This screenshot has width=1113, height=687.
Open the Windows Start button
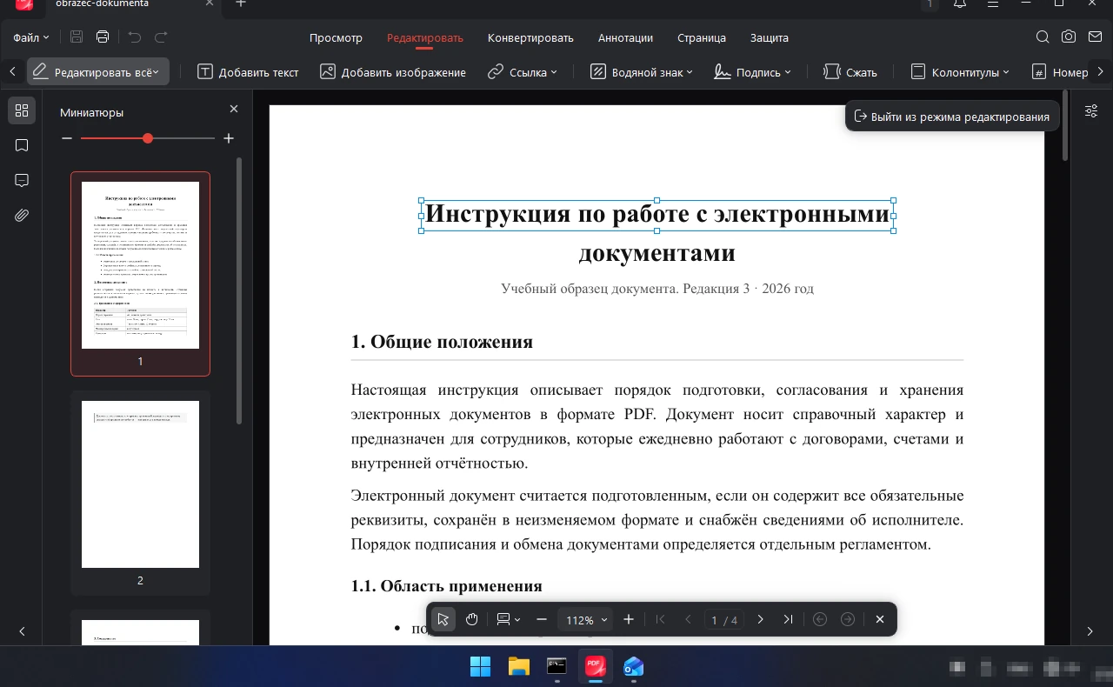coord(480,667)
